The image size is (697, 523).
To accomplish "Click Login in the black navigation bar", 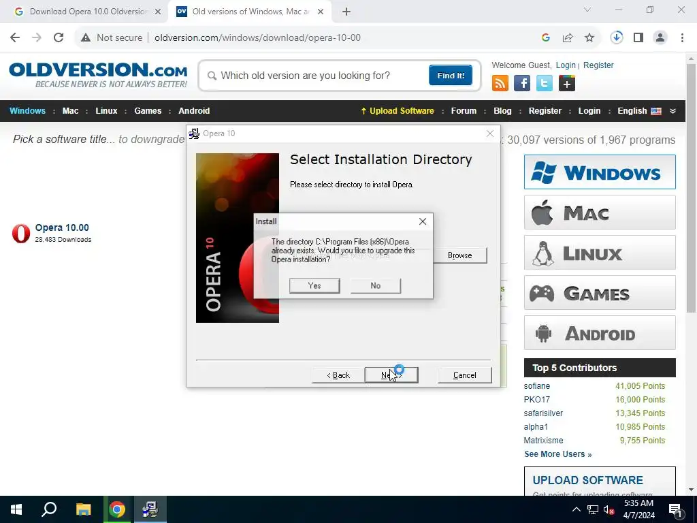I will pyautogui.click(x=589, y=111).
